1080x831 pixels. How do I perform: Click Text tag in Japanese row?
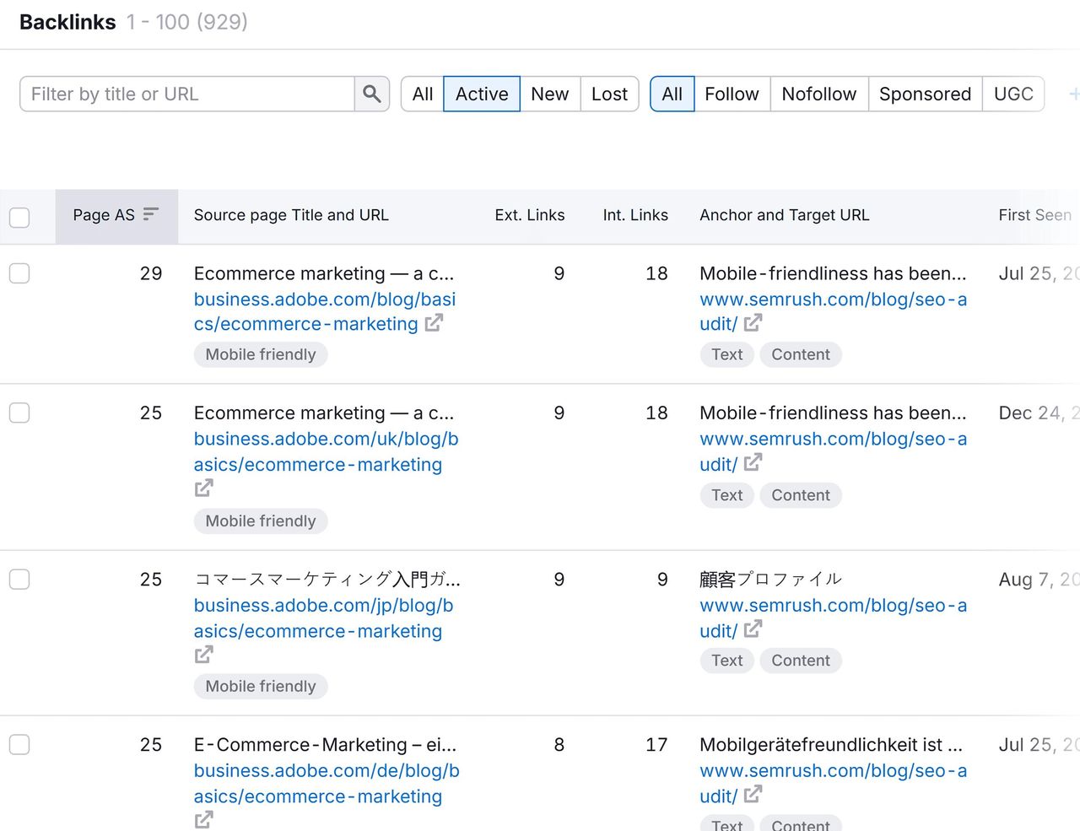click(727, 661)
